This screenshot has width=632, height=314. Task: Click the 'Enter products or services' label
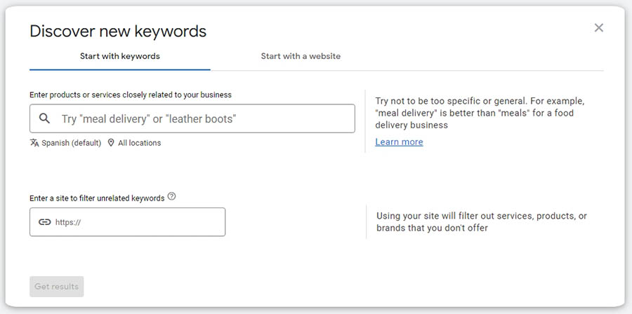[x=131, y=95]
